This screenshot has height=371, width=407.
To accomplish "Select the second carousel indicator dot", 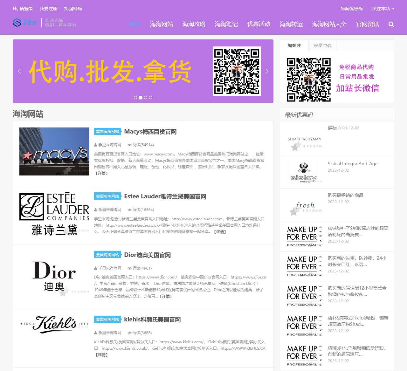I will coord(141,98).
